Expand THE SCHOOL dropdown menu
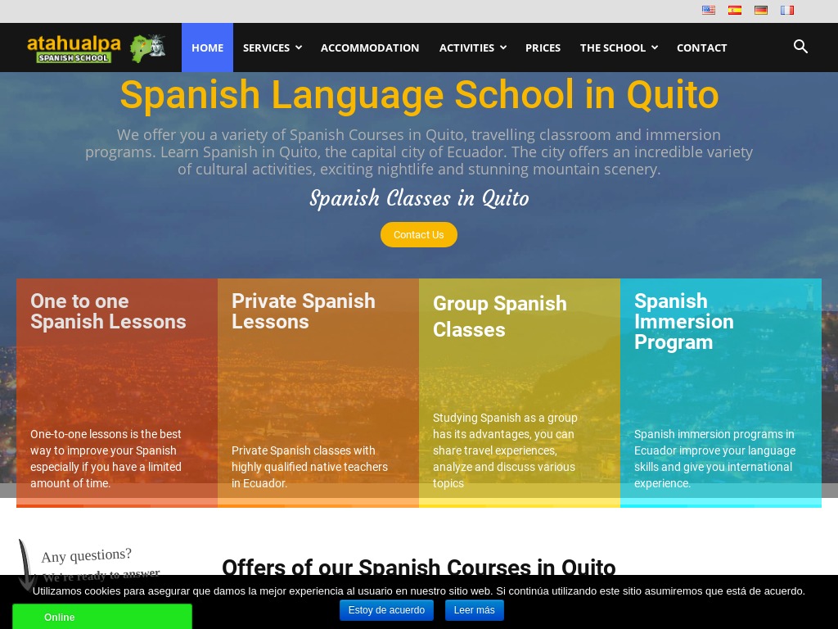The height and width of the screenshot is (629, 838). [618, 48]
